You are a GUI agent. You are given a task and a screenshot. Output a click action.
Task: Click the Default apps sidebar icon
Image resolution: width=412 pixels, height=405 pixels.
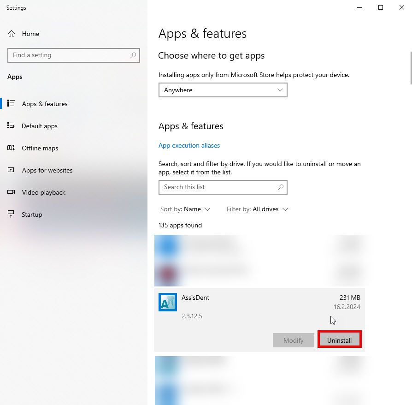click(x=11, y=125)
